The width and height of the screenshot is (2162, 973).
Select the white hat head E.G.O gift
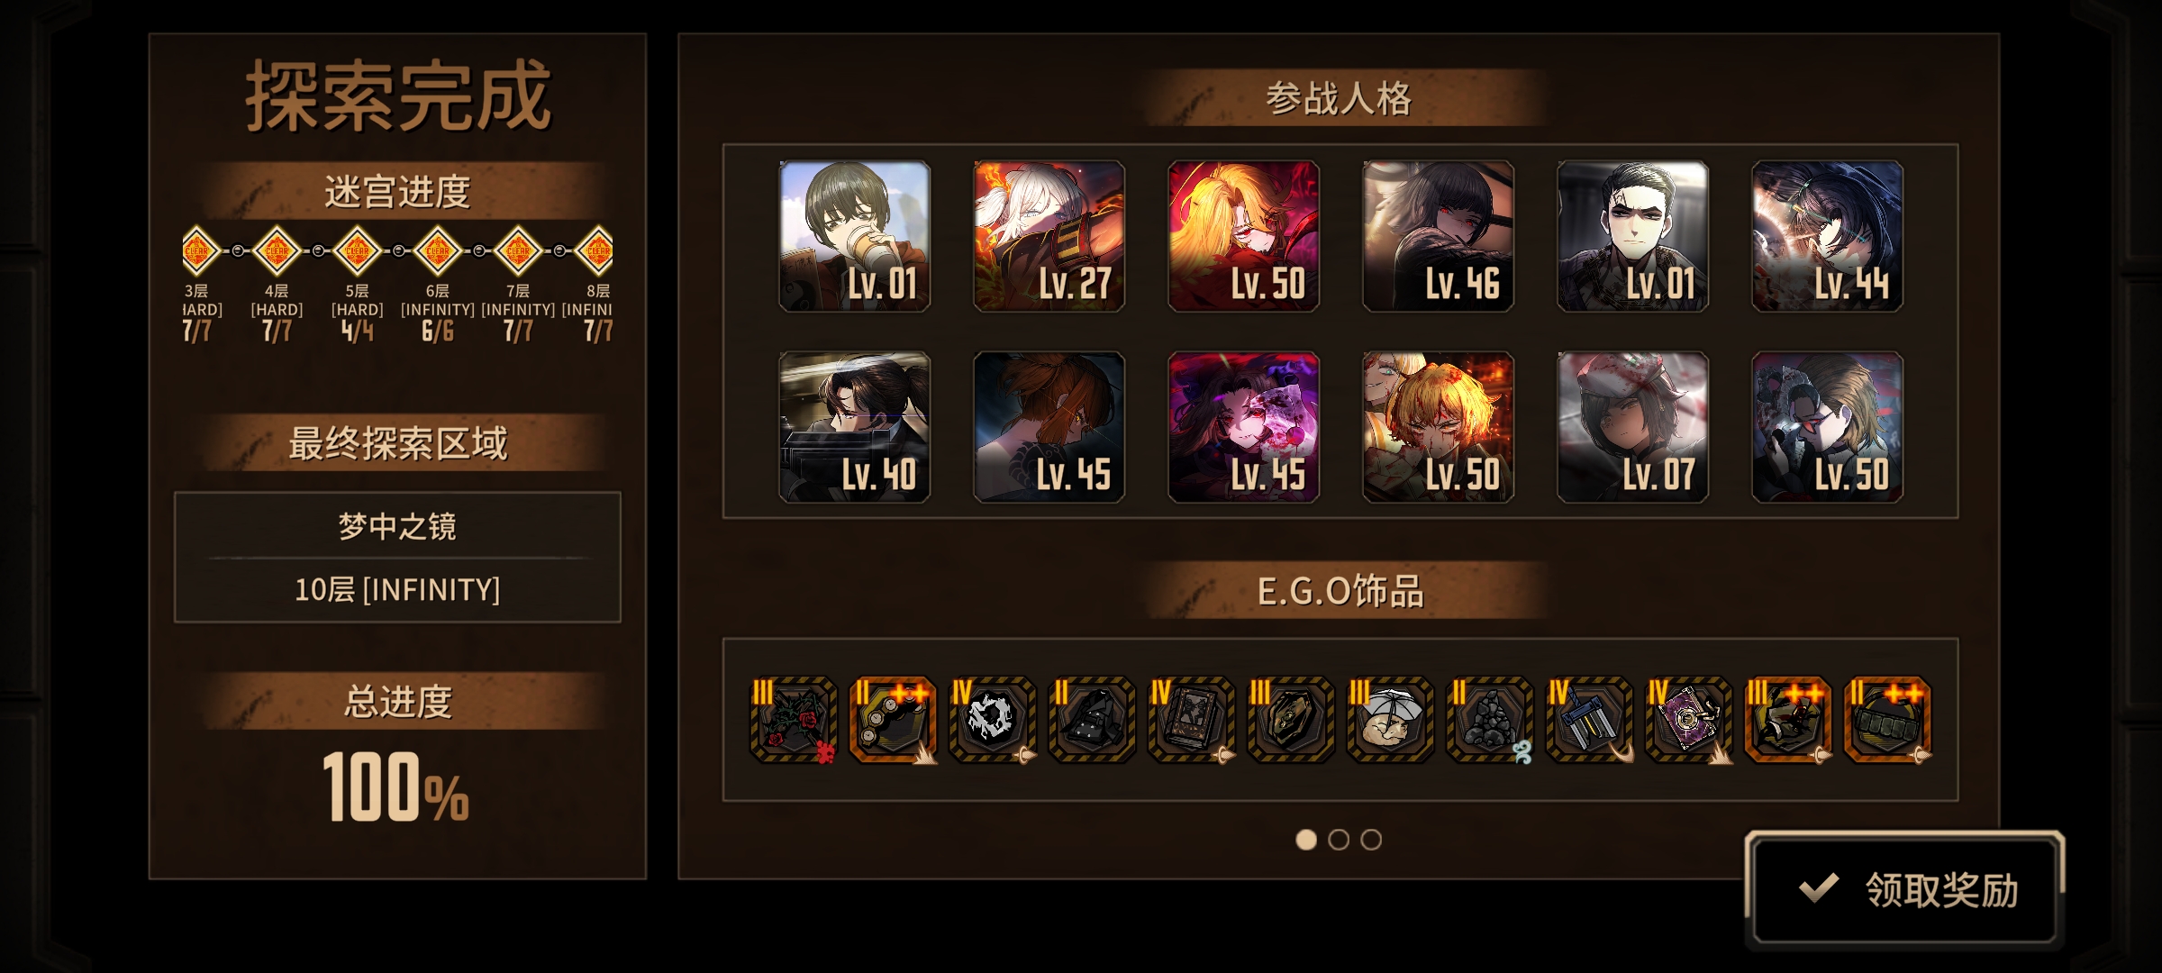pyautogui.click(x=1390, y=720)
